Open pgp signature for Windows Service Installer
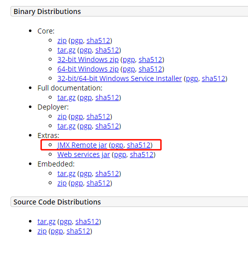This screenshot has width=248, height=255. coord(192,79)
